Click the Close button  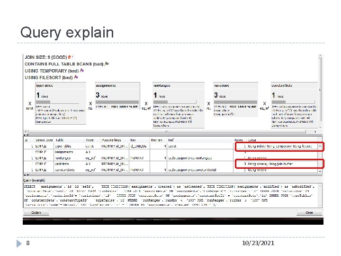pyautogui.click(x=309, y=212)
